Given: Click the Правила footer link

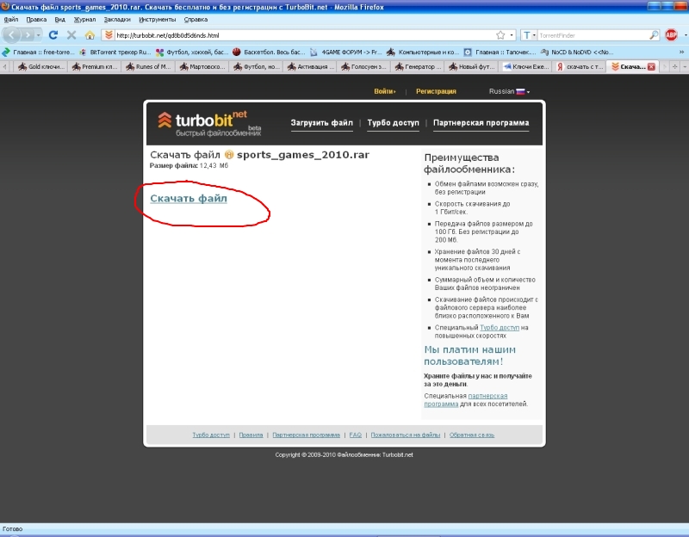Looking at the screenshot, I should (x=251, y=435).
